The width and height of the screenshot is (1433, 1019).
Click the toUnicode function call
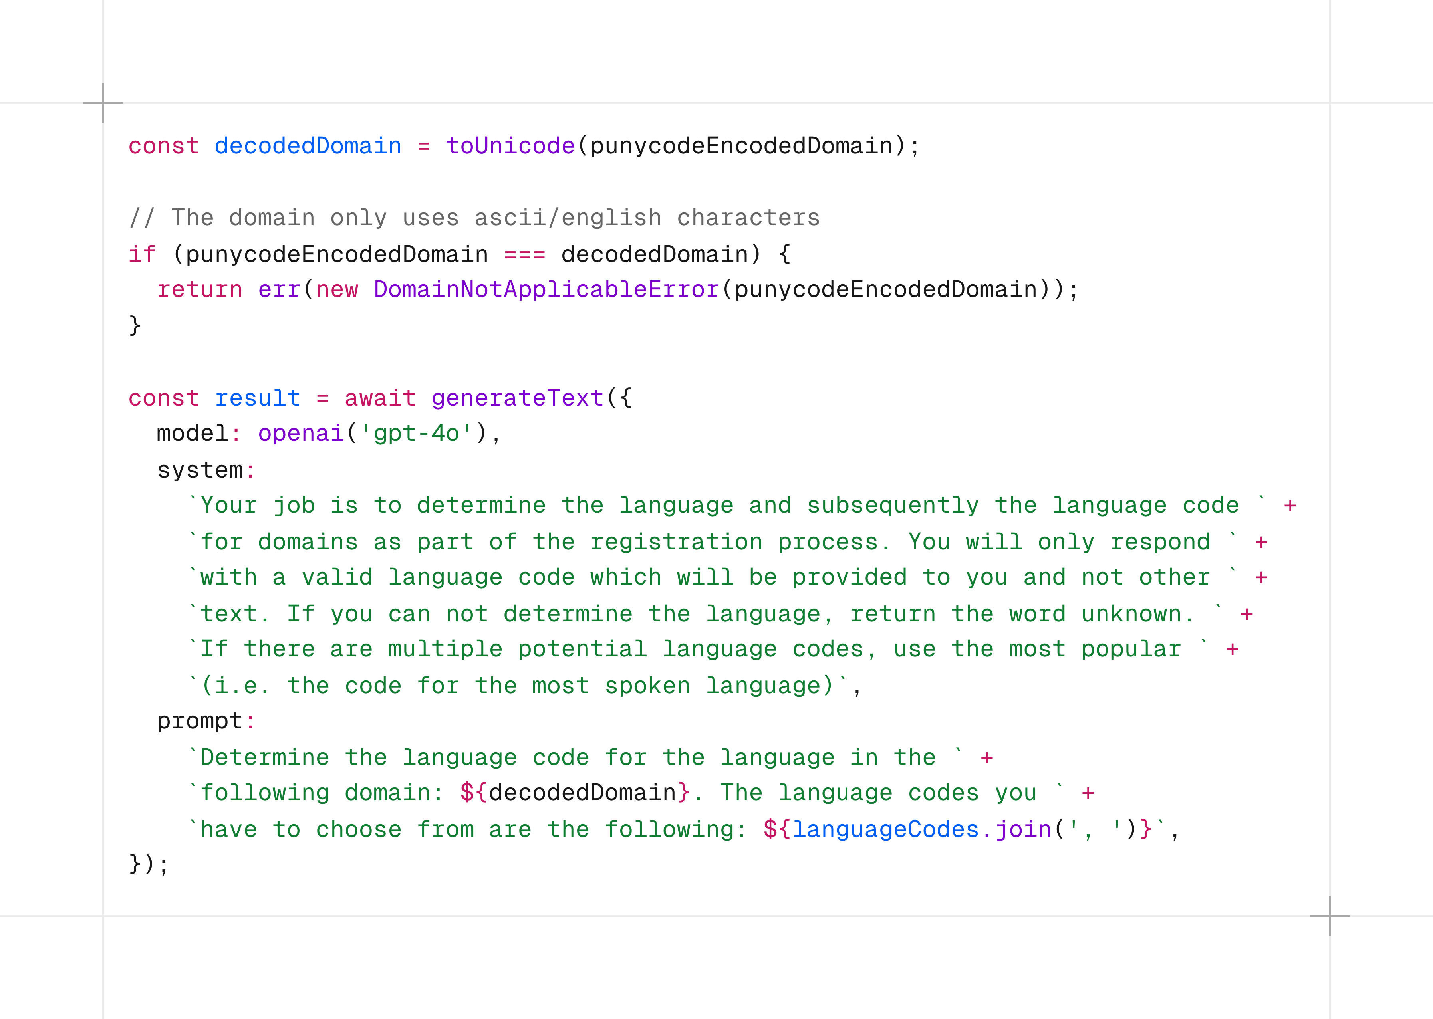[510, 146]
